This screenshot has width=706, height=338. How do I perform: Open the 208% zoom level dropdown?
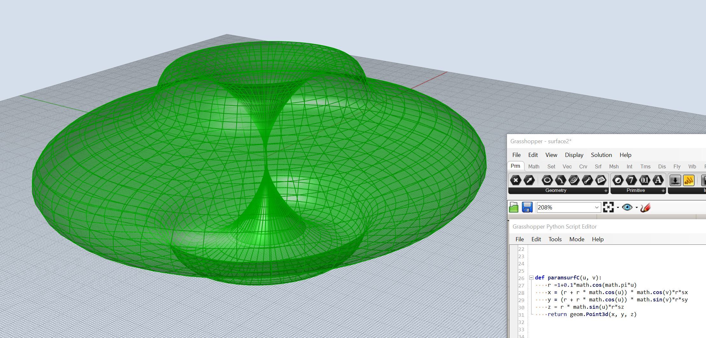597,208
